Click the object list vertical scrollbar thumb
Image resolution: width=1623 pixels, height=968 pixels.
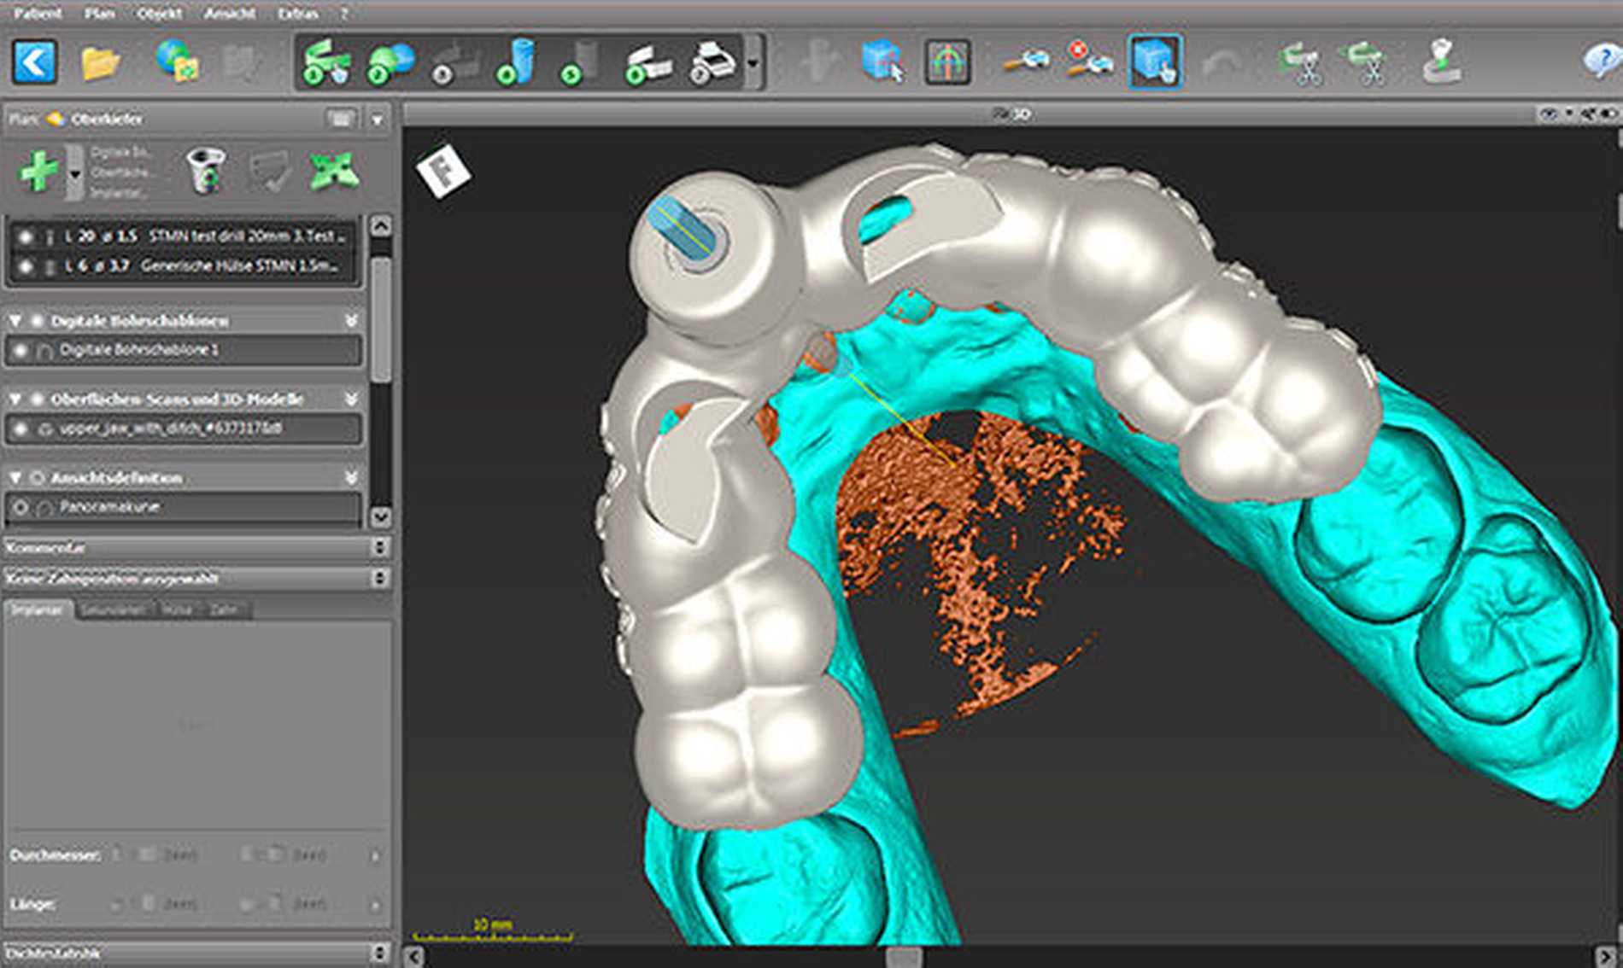pos(381,320)
